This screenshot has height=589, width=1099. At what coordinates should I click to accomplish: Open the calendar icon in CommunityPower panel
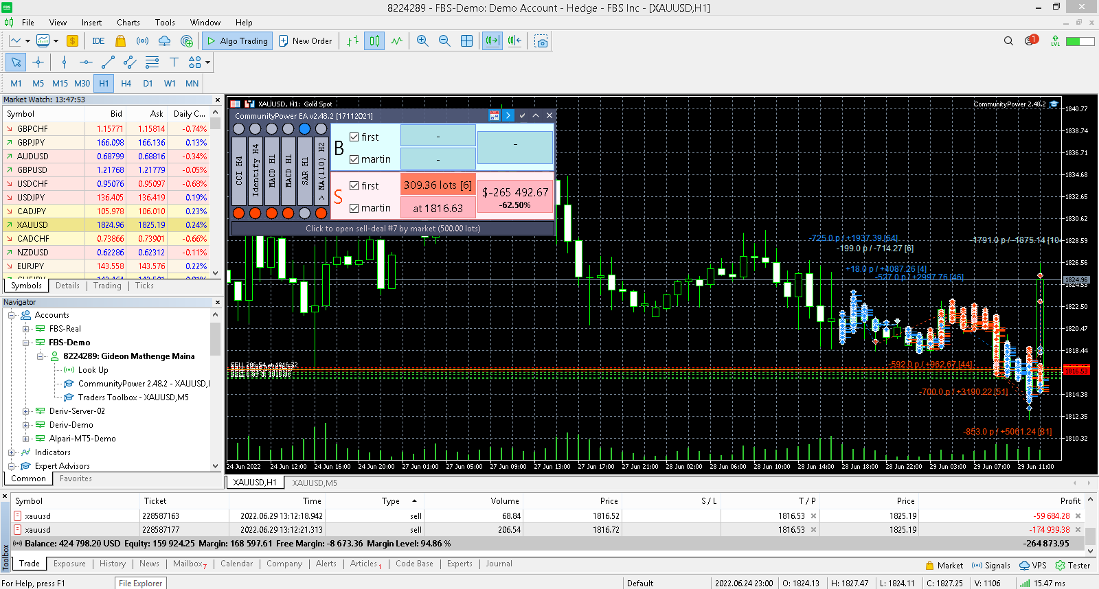[494, 115]
